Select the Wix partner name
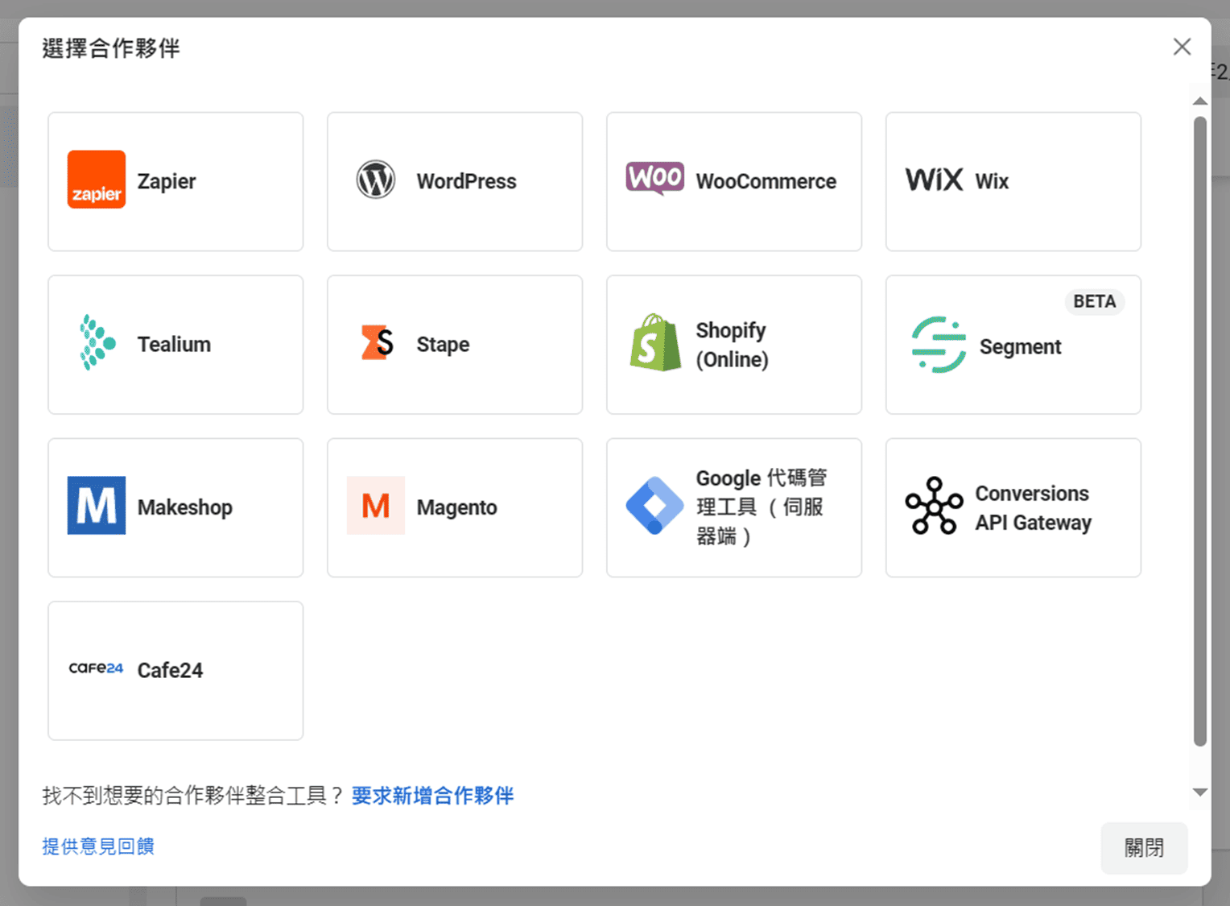The height and width of the screenshot is (906, 1230). (992, 181)
